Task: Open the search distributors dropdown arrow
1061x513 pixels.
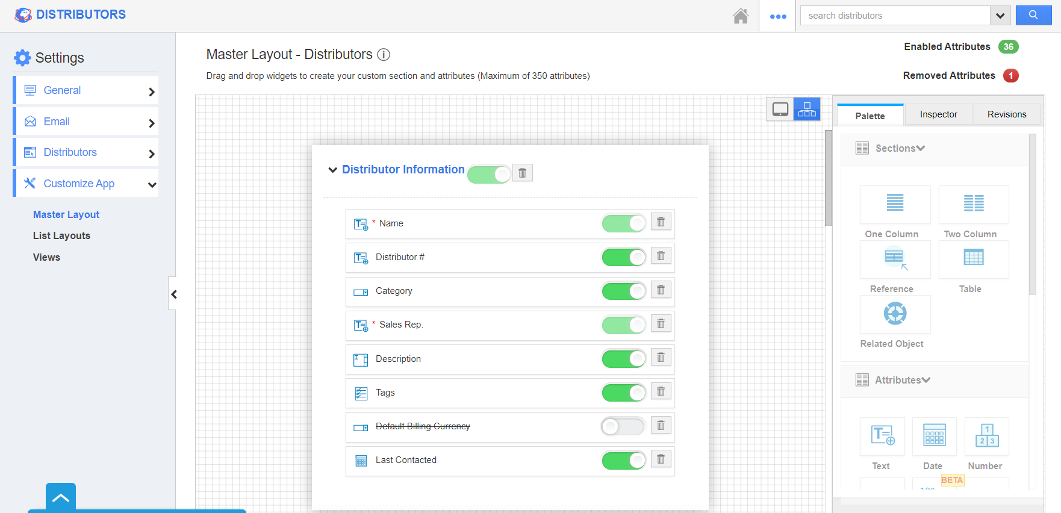Action: 1000,16
